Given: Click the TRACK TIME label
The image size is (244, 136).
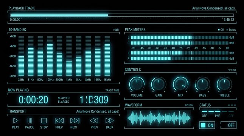Looking at the screenshot, I should [112, 90].
